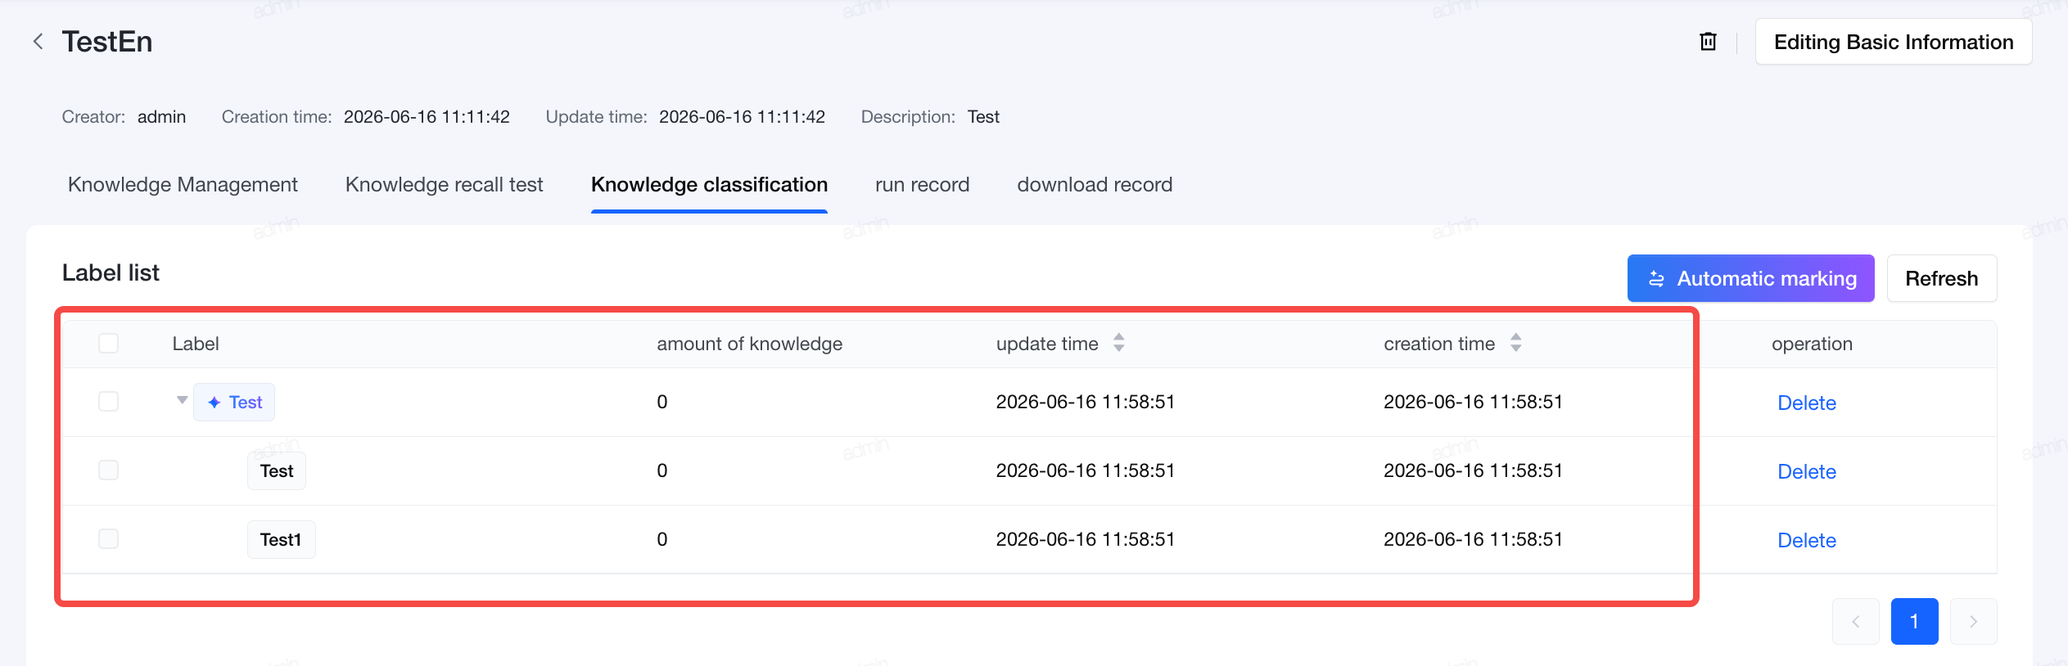The width and height of the screenshot is (2068, 666).
Task: Switch to the run record tab
Action: tap(922, 185)
